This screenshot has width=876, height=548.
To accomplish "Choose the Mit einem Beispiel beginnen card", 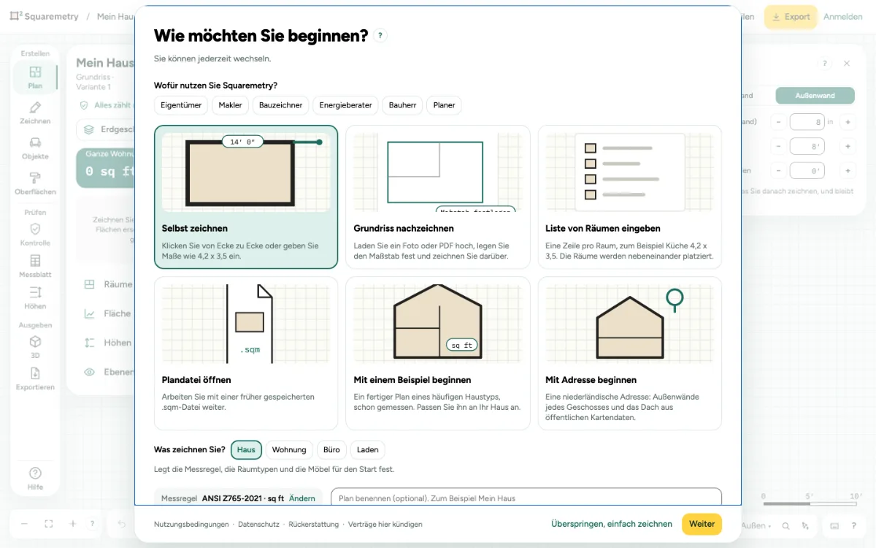I will point(438,353).
